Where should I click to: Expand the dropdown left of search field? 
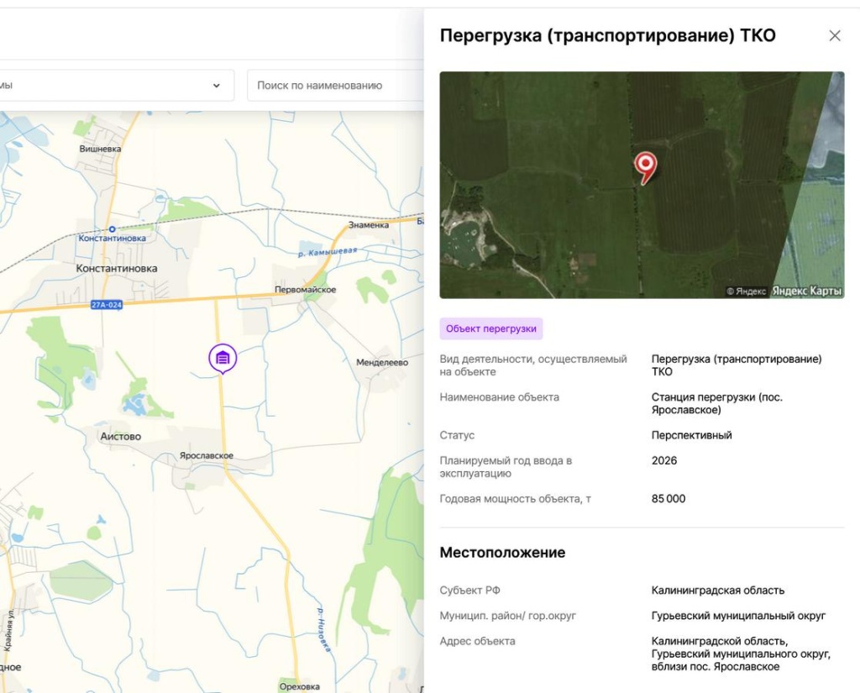(x=216, y=85)
